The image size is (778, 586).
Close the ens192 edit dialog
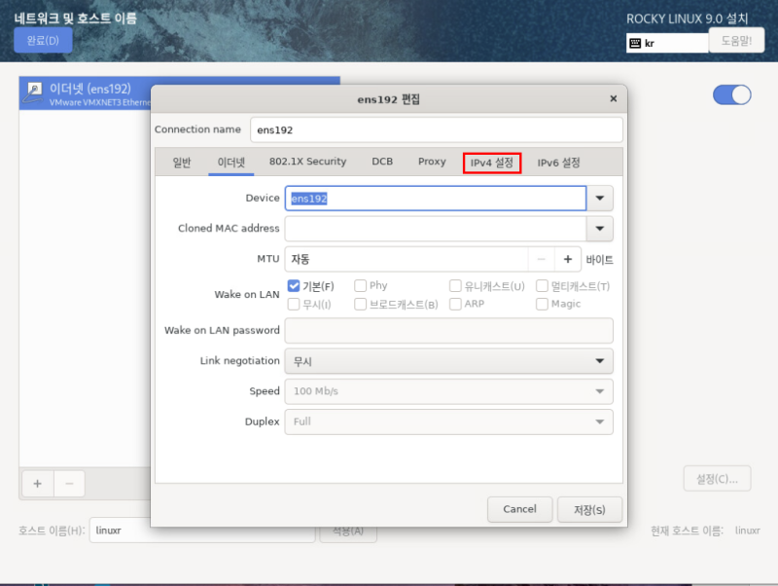(x=614, y=99)
